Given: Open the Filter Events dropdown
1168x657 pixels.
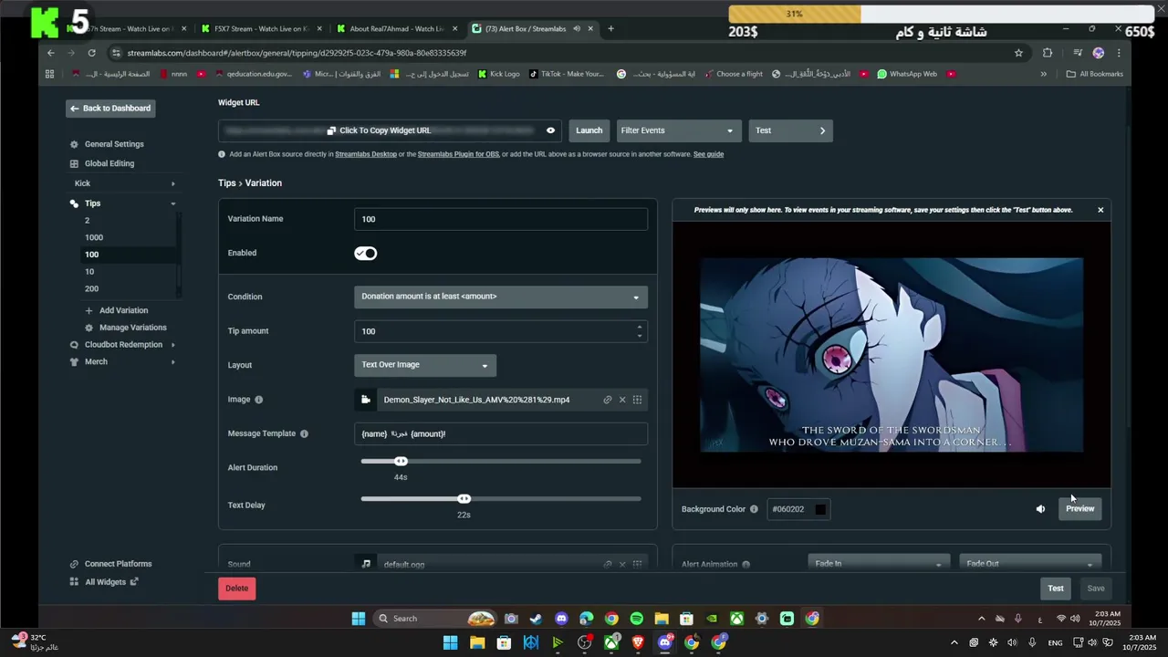Looking at the screenshot, I should (x=677, y=130).
